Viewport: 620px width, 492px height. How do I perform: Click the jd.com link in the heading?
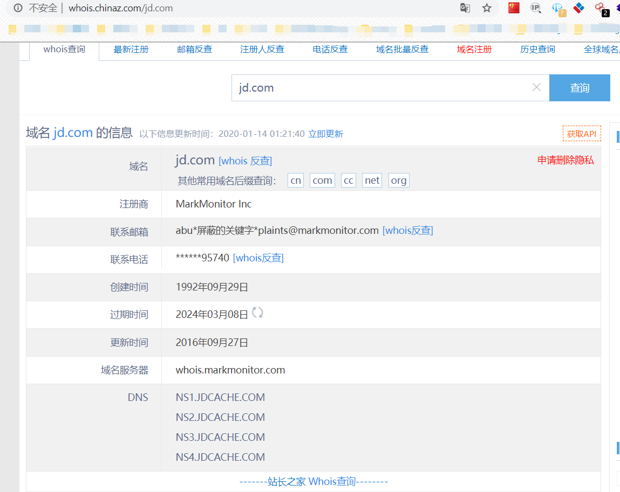[73, 132]
